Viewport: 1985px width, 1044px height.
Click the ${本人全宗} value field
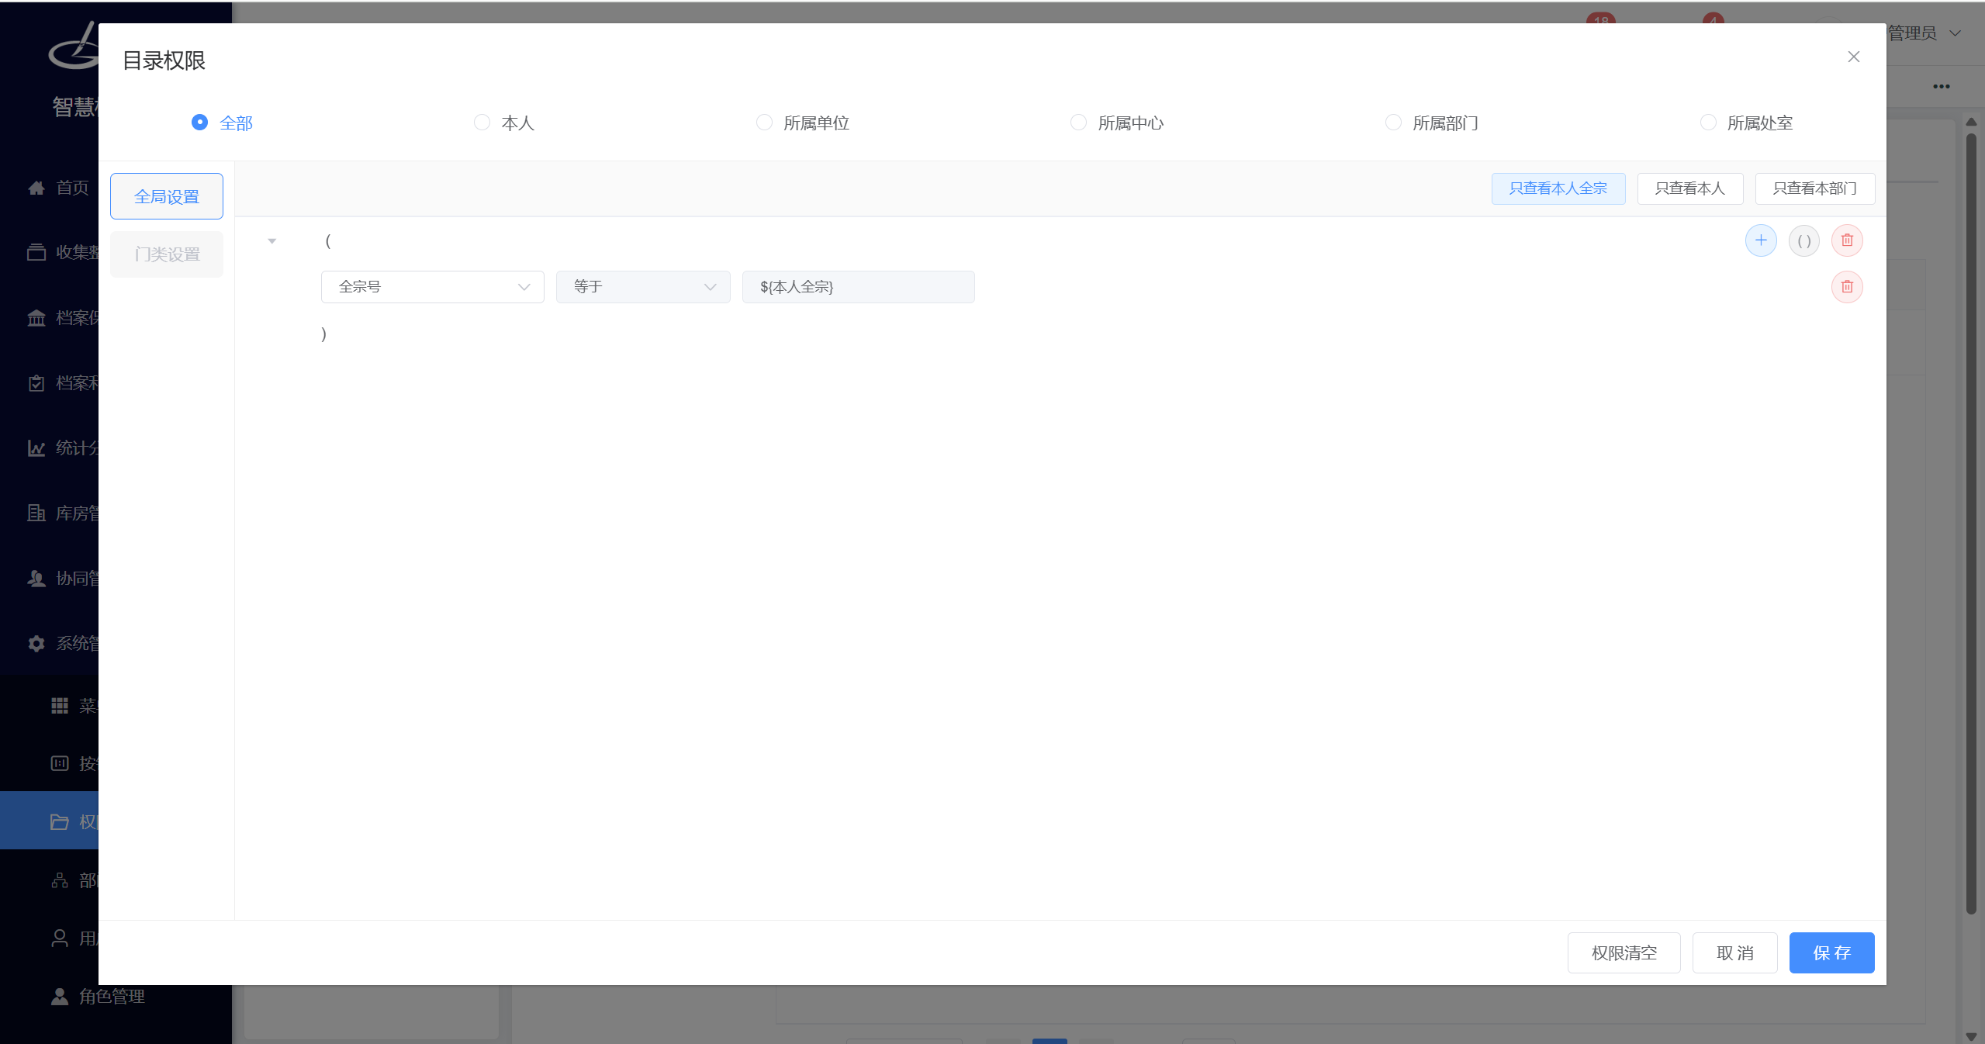click(859, 287)
